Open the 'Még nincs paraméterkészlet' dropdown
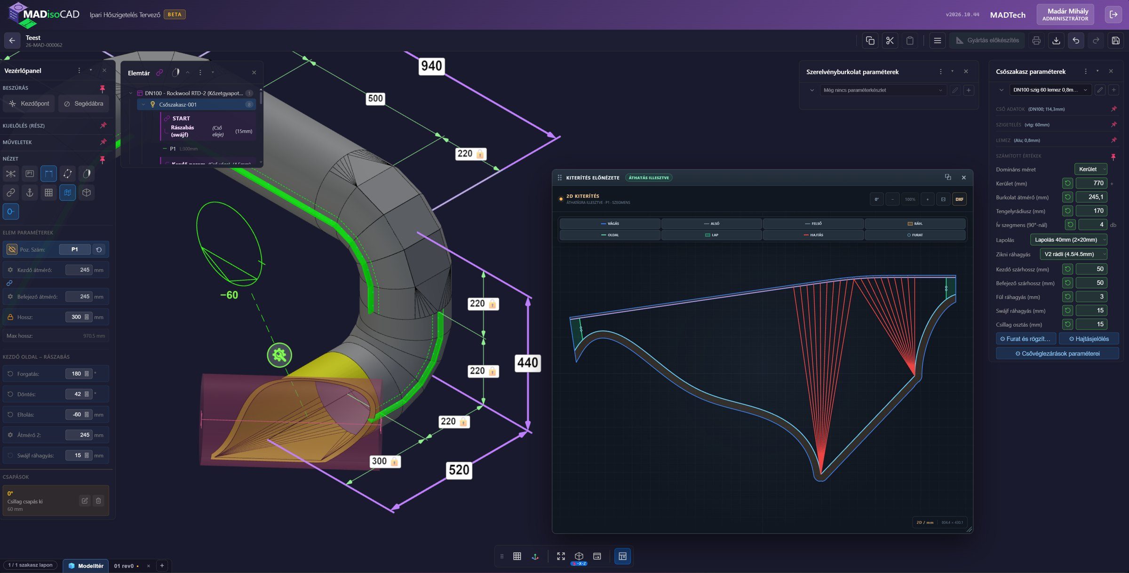The height and width of the screenshot is (573, 1129). tap(882, 90)
